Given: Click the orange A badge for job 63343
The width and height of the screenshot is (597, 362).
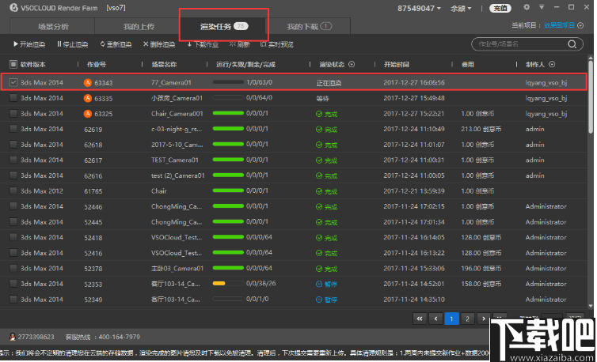Looking at the screenshot, I should [x=88, y=82].
